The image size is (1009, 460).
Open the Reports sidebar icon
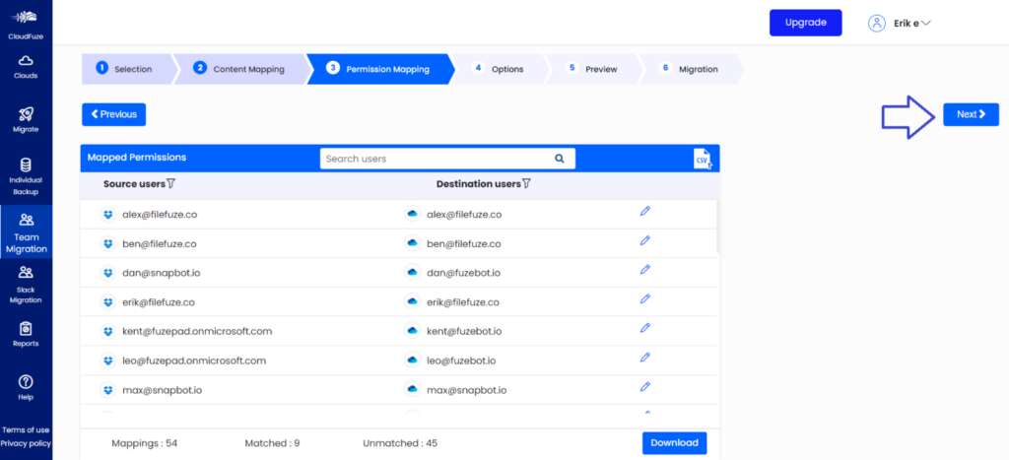26,329
